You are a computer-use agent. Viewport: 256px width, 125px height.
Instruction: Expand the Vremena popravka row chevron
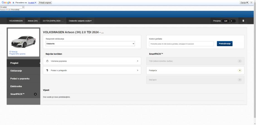click(138, 61)
